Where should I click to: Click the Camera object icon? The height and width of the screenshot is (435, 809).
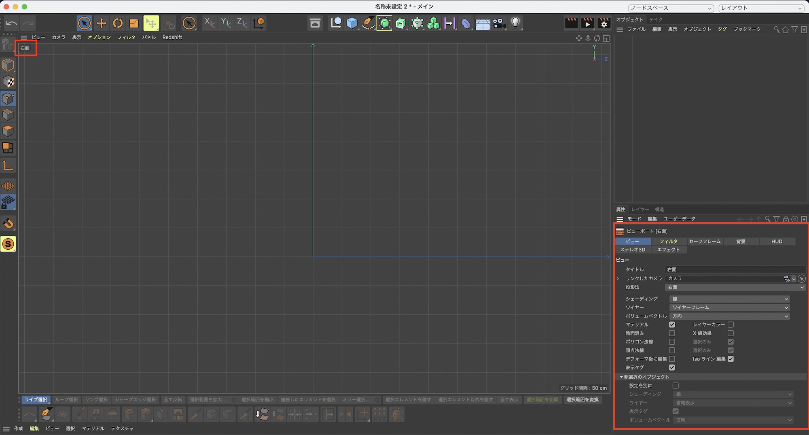tap(499, 23)
